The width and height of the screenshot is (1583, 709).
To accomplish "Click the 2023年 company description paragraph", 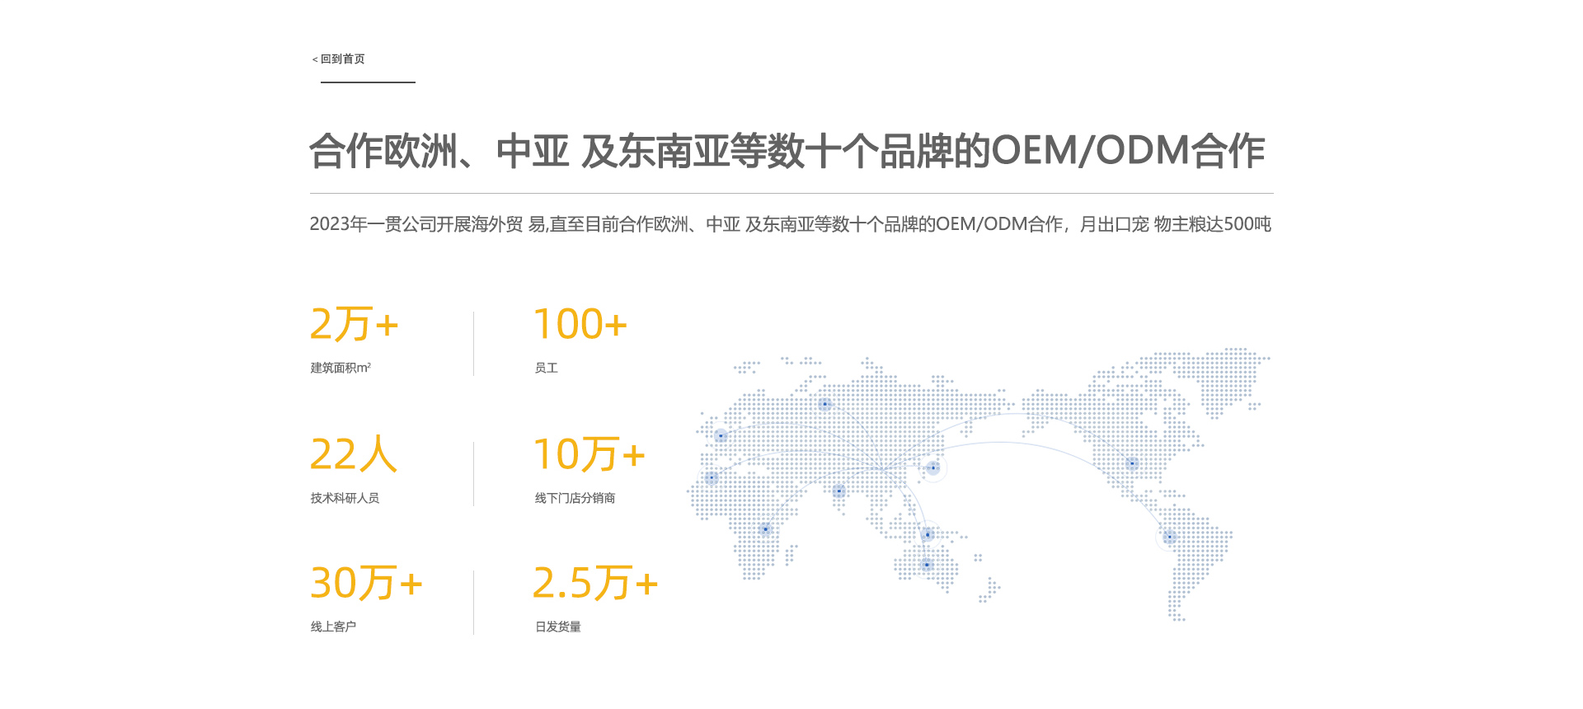I will (790, 224).
